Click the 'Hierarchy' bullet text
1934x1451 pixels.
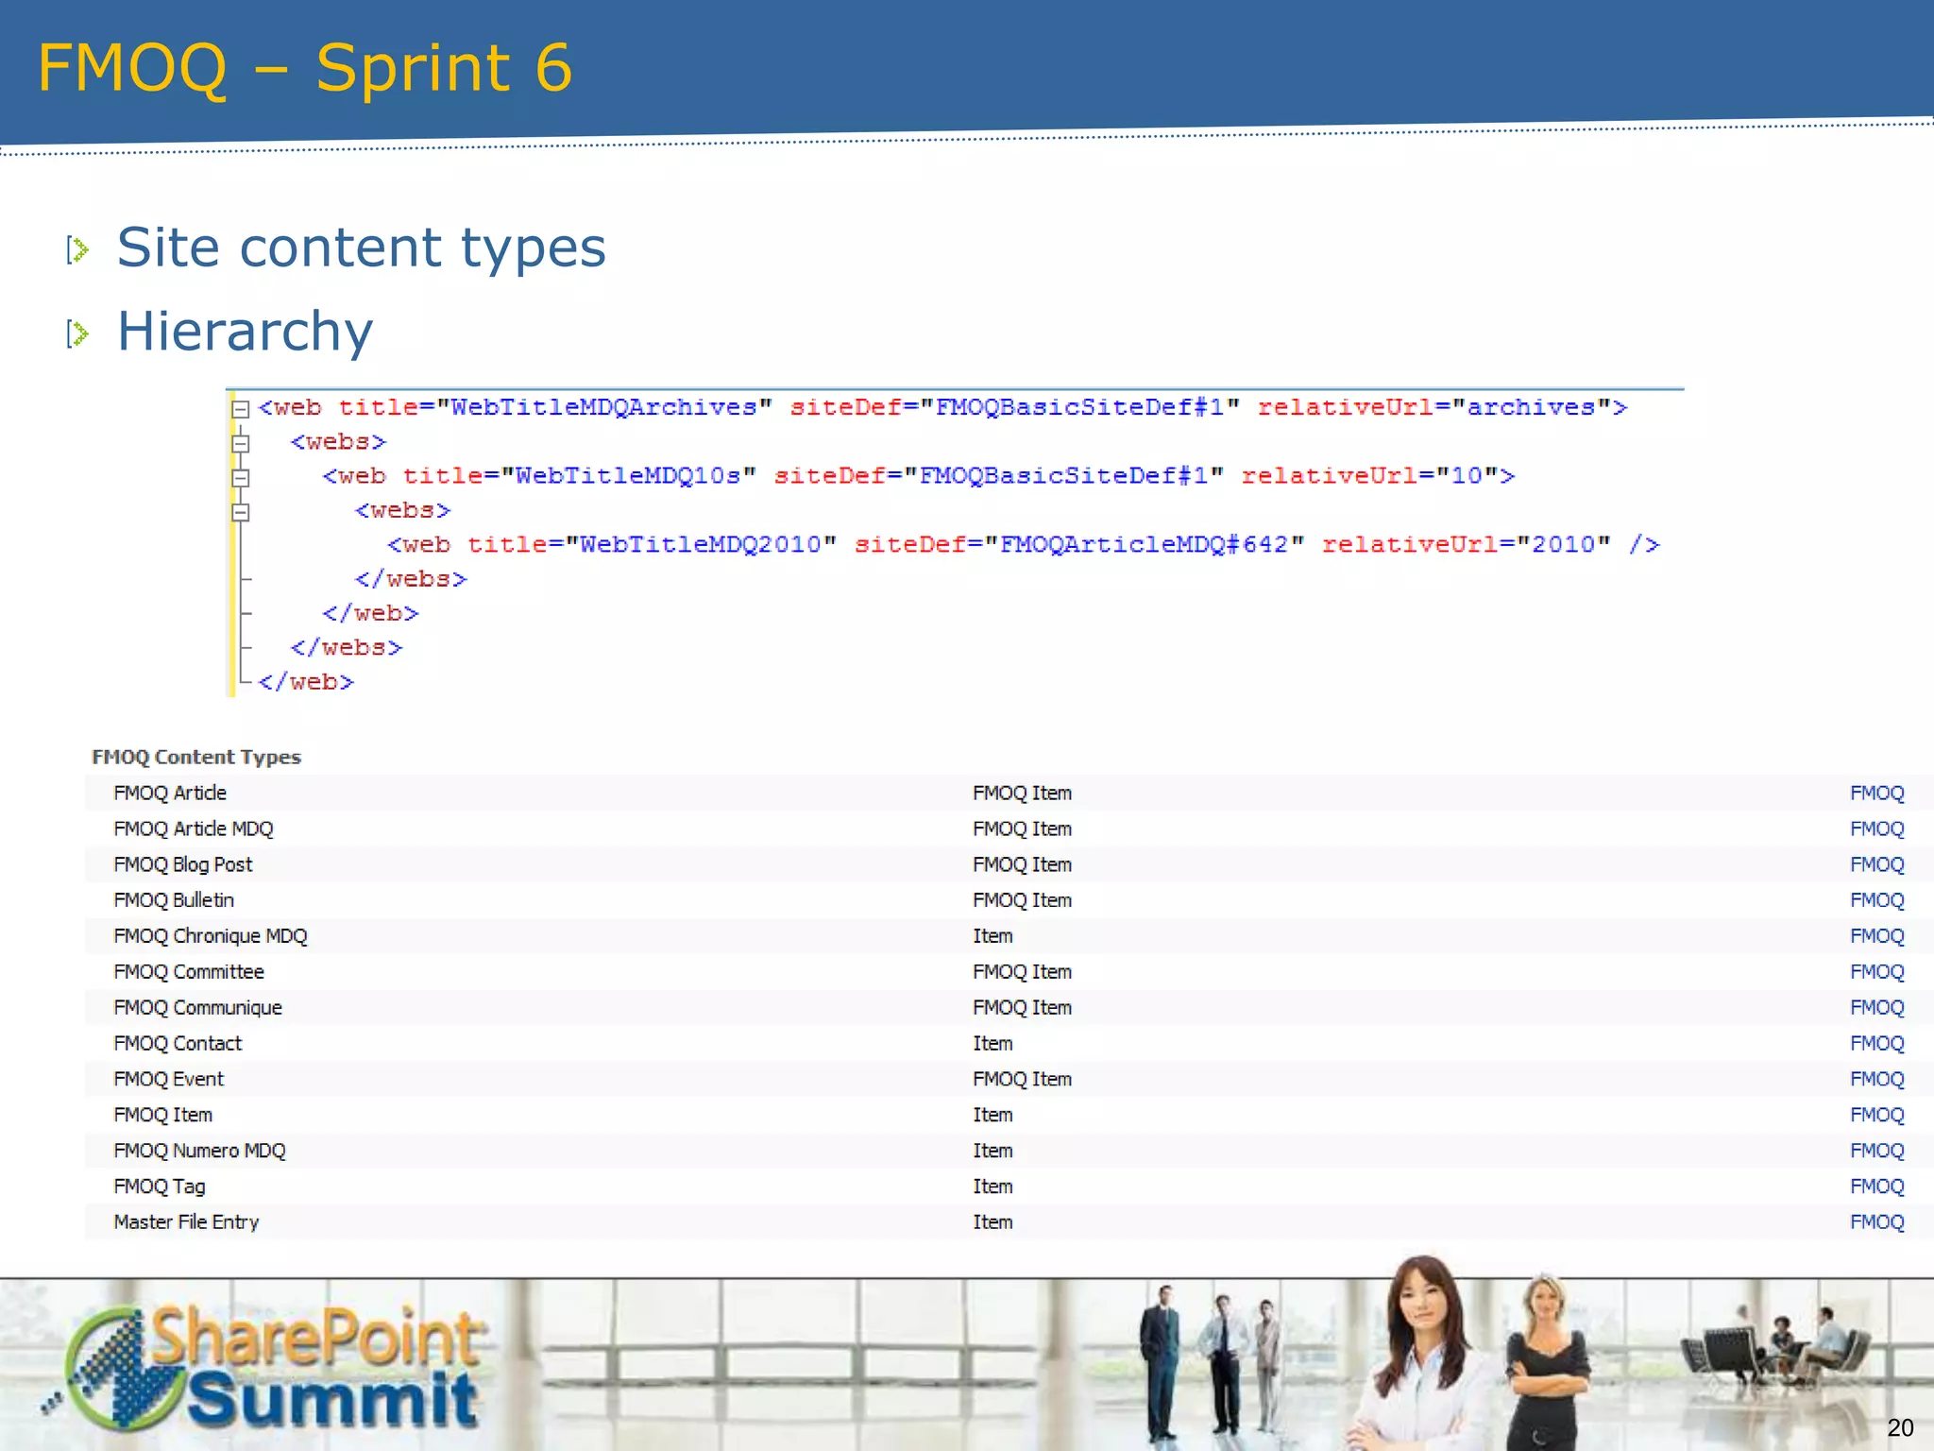pos(246,333)
